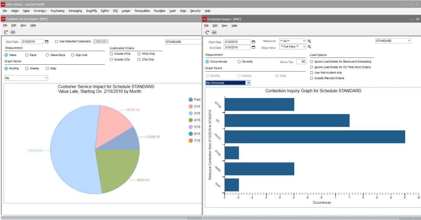The width and height of the screenshot is (421, 220).
Task: Click lookup icon next to Resource dropdown
Action: click(x=309, y=41)
